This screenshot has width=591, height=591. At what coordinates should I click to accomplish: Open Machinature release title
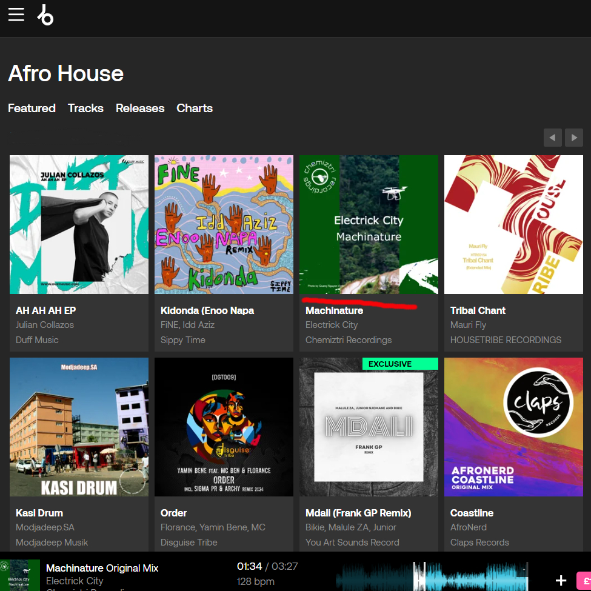pyautogui.click(x=335, y=310)
